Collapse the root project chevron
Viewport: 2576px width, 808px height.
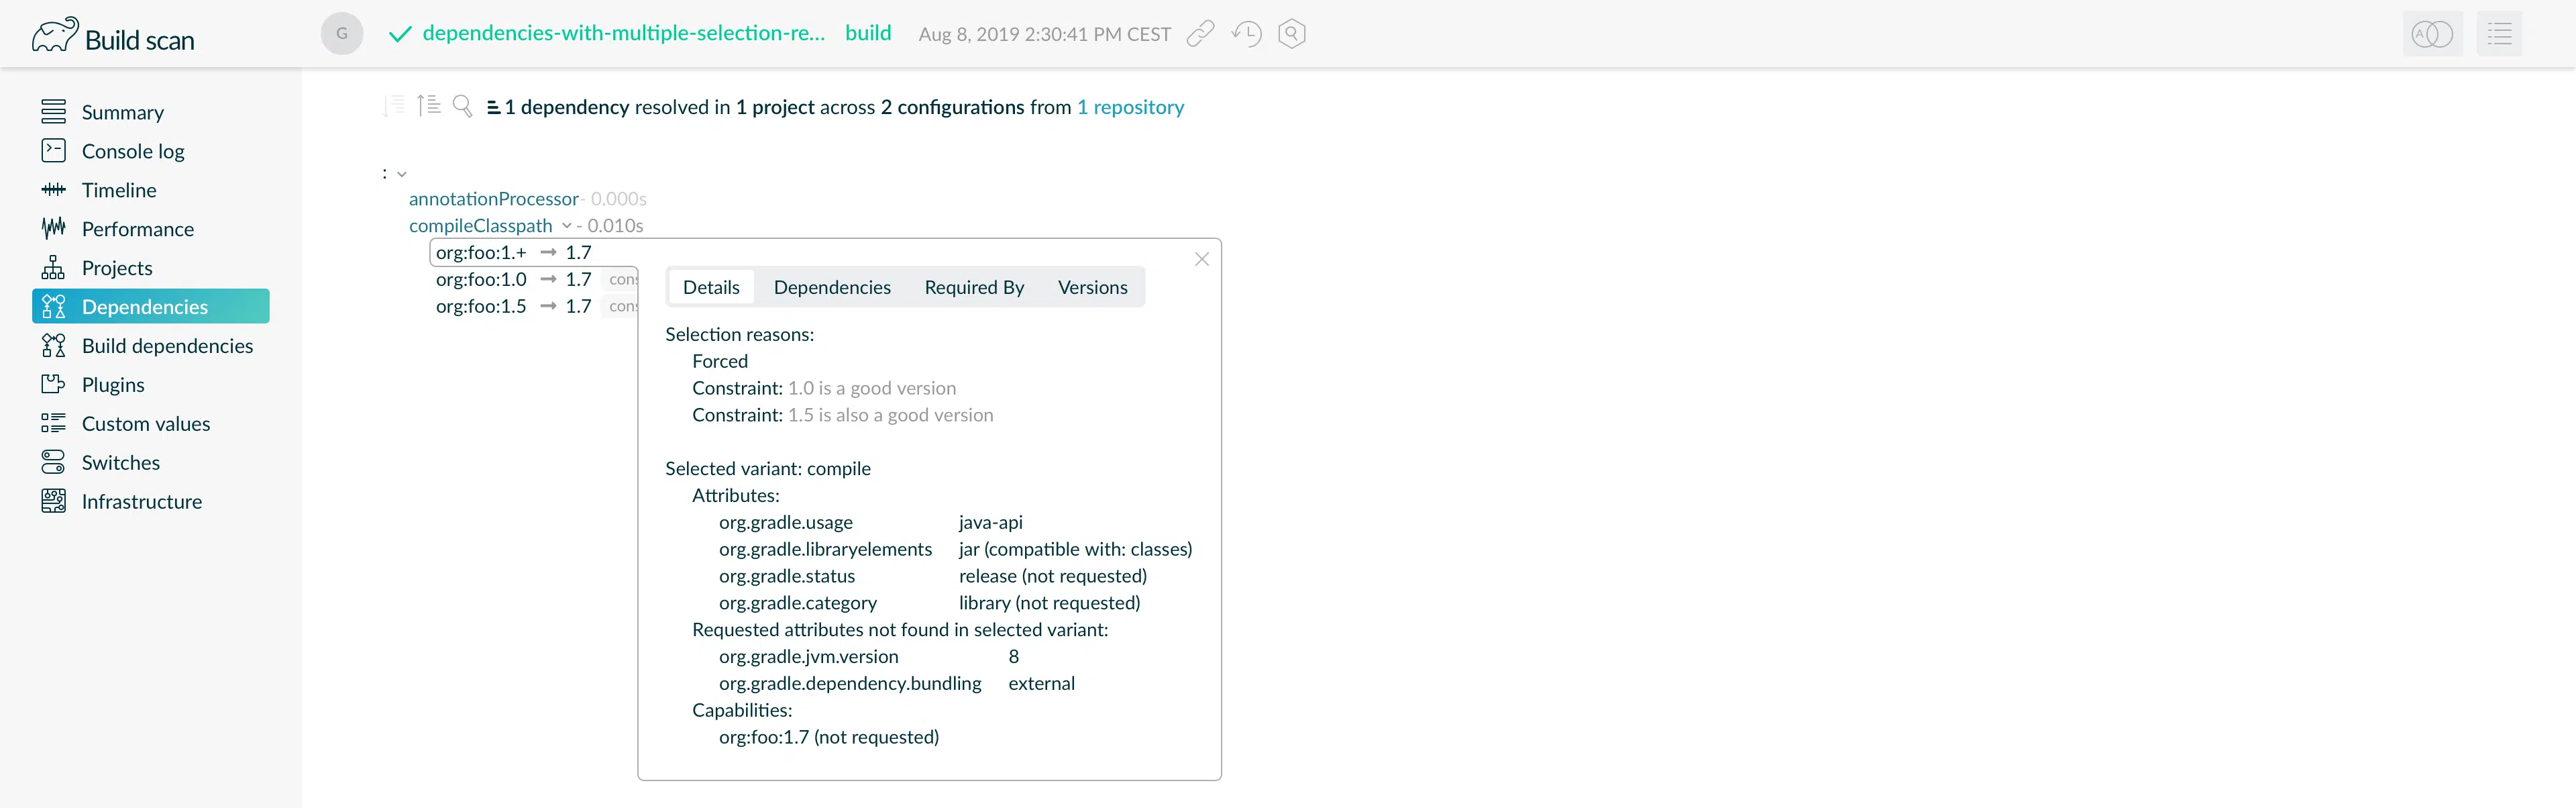(402, 174)
